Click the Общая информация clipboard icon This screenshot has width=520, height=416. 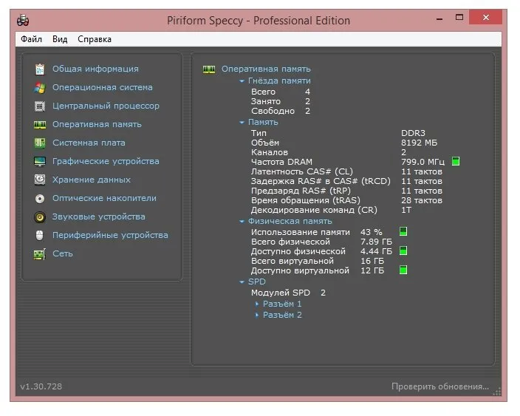coord(40,69)
